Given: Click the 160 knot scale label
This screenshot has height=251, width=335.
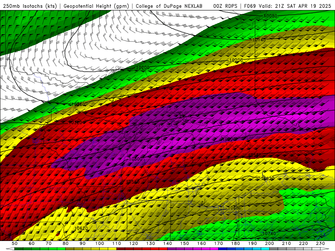Looking at the screenshot, I should point(201,243).
